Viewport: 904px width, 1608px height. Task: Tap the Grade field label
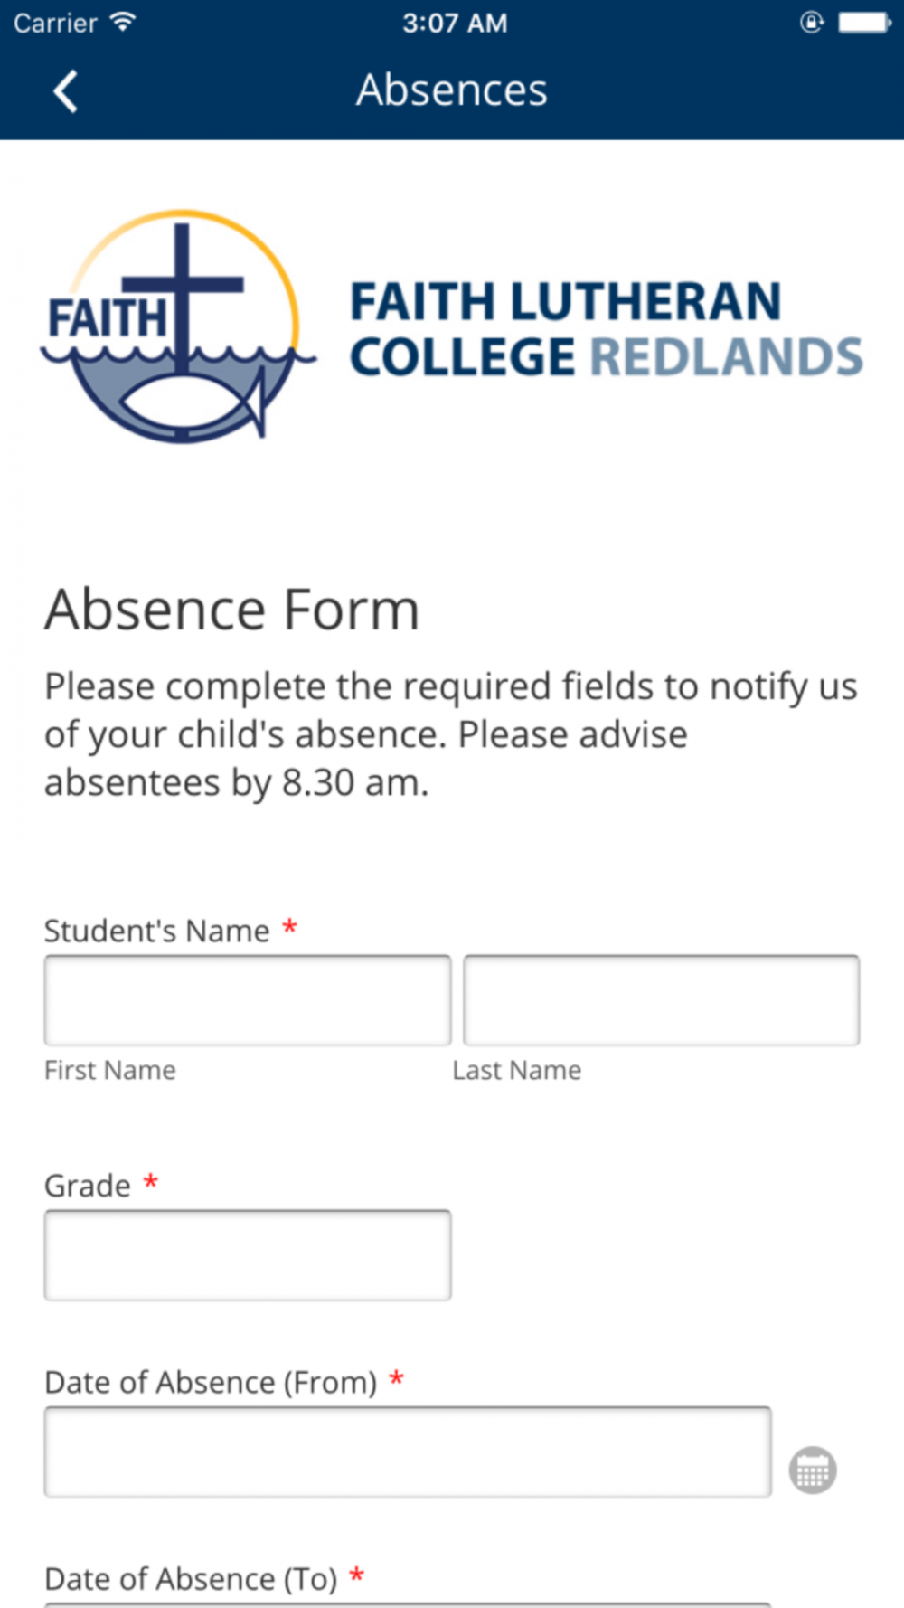pyautogui.click(x=88, y=1186)
